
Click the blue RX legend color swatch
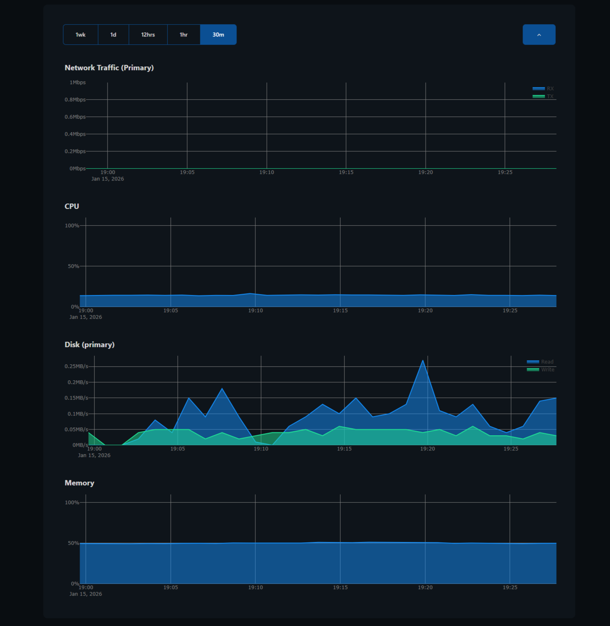[538, 89]
